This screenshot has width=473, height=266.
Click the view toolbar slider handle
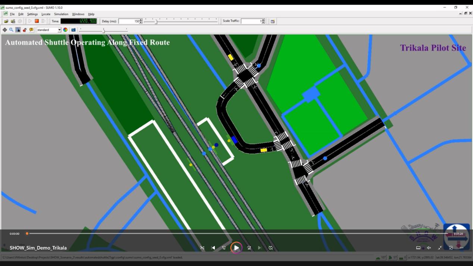click(x=104, y=30)
